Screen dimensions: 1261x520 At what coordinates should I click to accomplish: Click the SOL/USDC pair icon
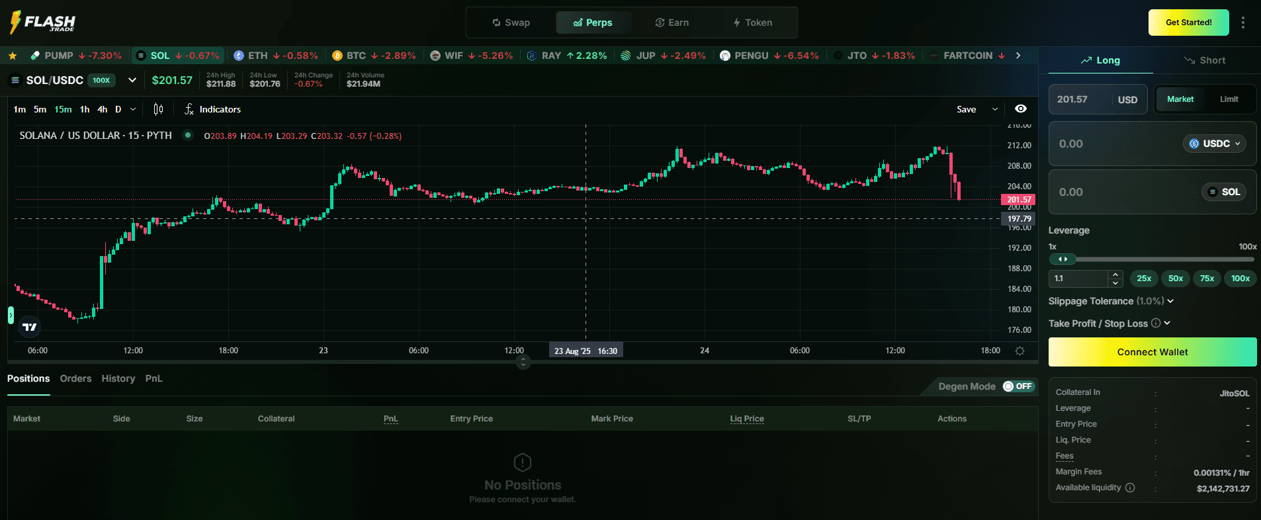[15, 80]
